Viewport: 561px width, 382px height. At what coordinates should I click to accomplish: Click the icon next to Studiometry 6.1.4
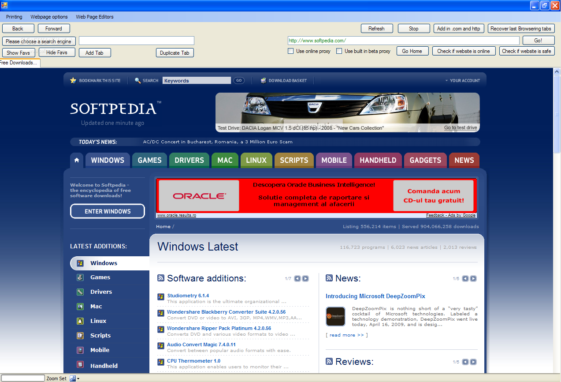click(161, 297)
